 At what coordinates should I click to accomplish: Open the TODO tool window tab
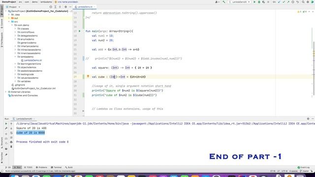pos(28,167)
